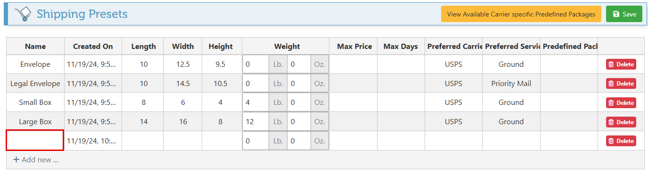Edit the Large Box pounds weight field
Viewport: 648px width, 174px height.
click(256, 122)
